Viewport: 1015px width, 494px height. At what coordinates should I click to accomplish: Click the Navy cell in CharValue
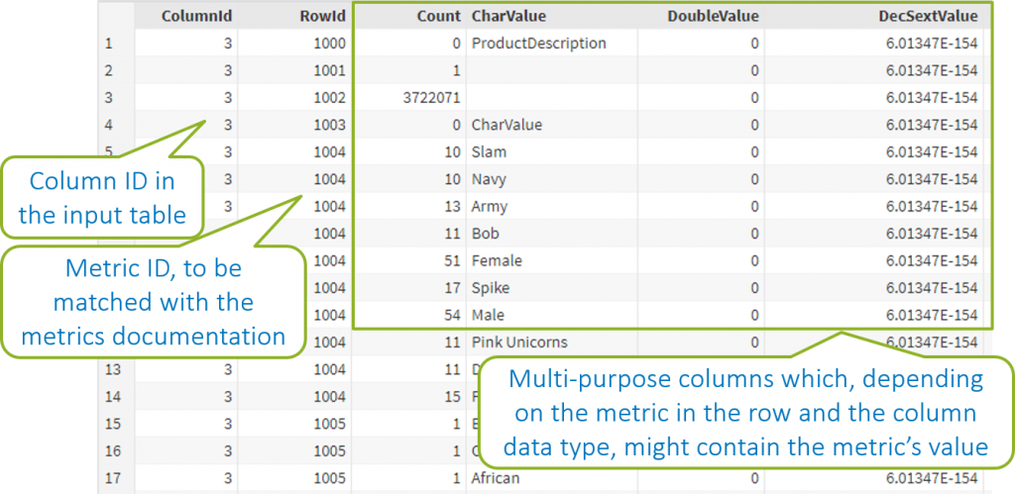click(x=490, y=179)
